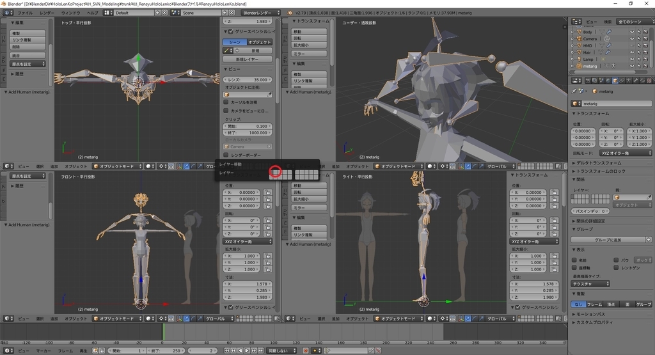Open the テクスチャ maximum draw type dropdown

click(x=590, y=284)
